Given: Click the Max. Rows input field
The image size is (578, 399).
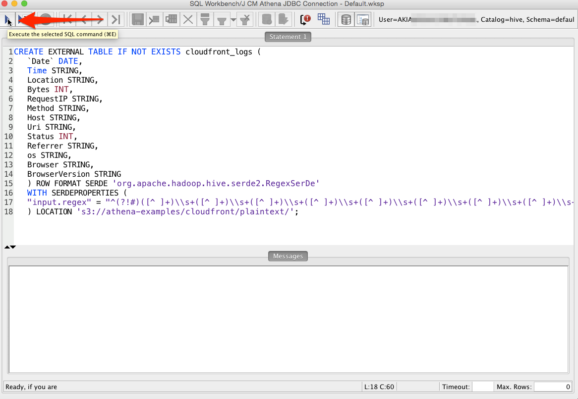Looking at the screenshot, I should pyautogui.click(x=553, y=387).
